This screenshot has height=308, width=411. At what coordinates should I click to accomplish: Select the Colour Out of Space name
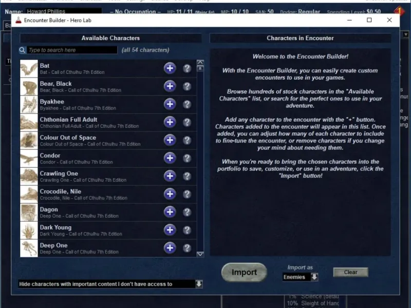point(68,138)
